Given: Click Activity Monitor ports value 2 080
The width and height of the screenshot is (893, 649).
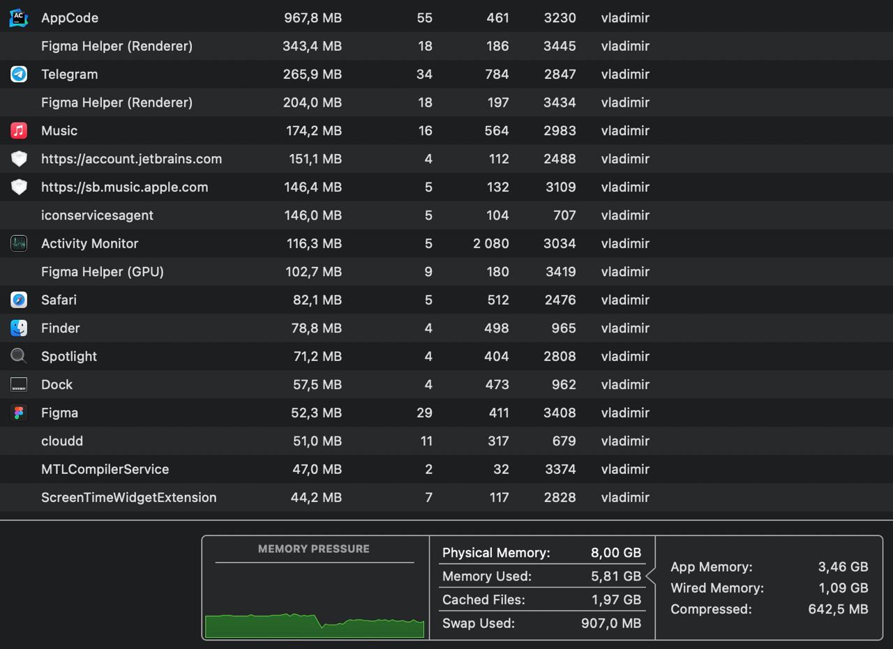Looking at the screenshot, I should pos(490,243).
